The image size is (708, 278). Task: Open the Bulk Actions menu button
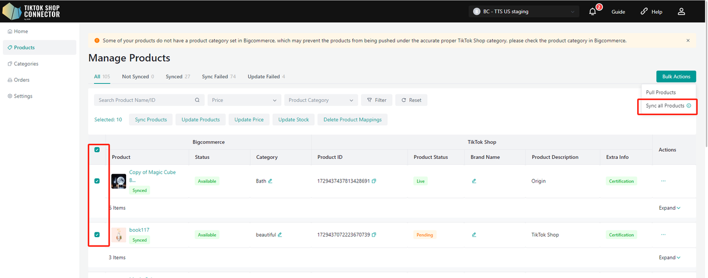(x=676, y=77)
